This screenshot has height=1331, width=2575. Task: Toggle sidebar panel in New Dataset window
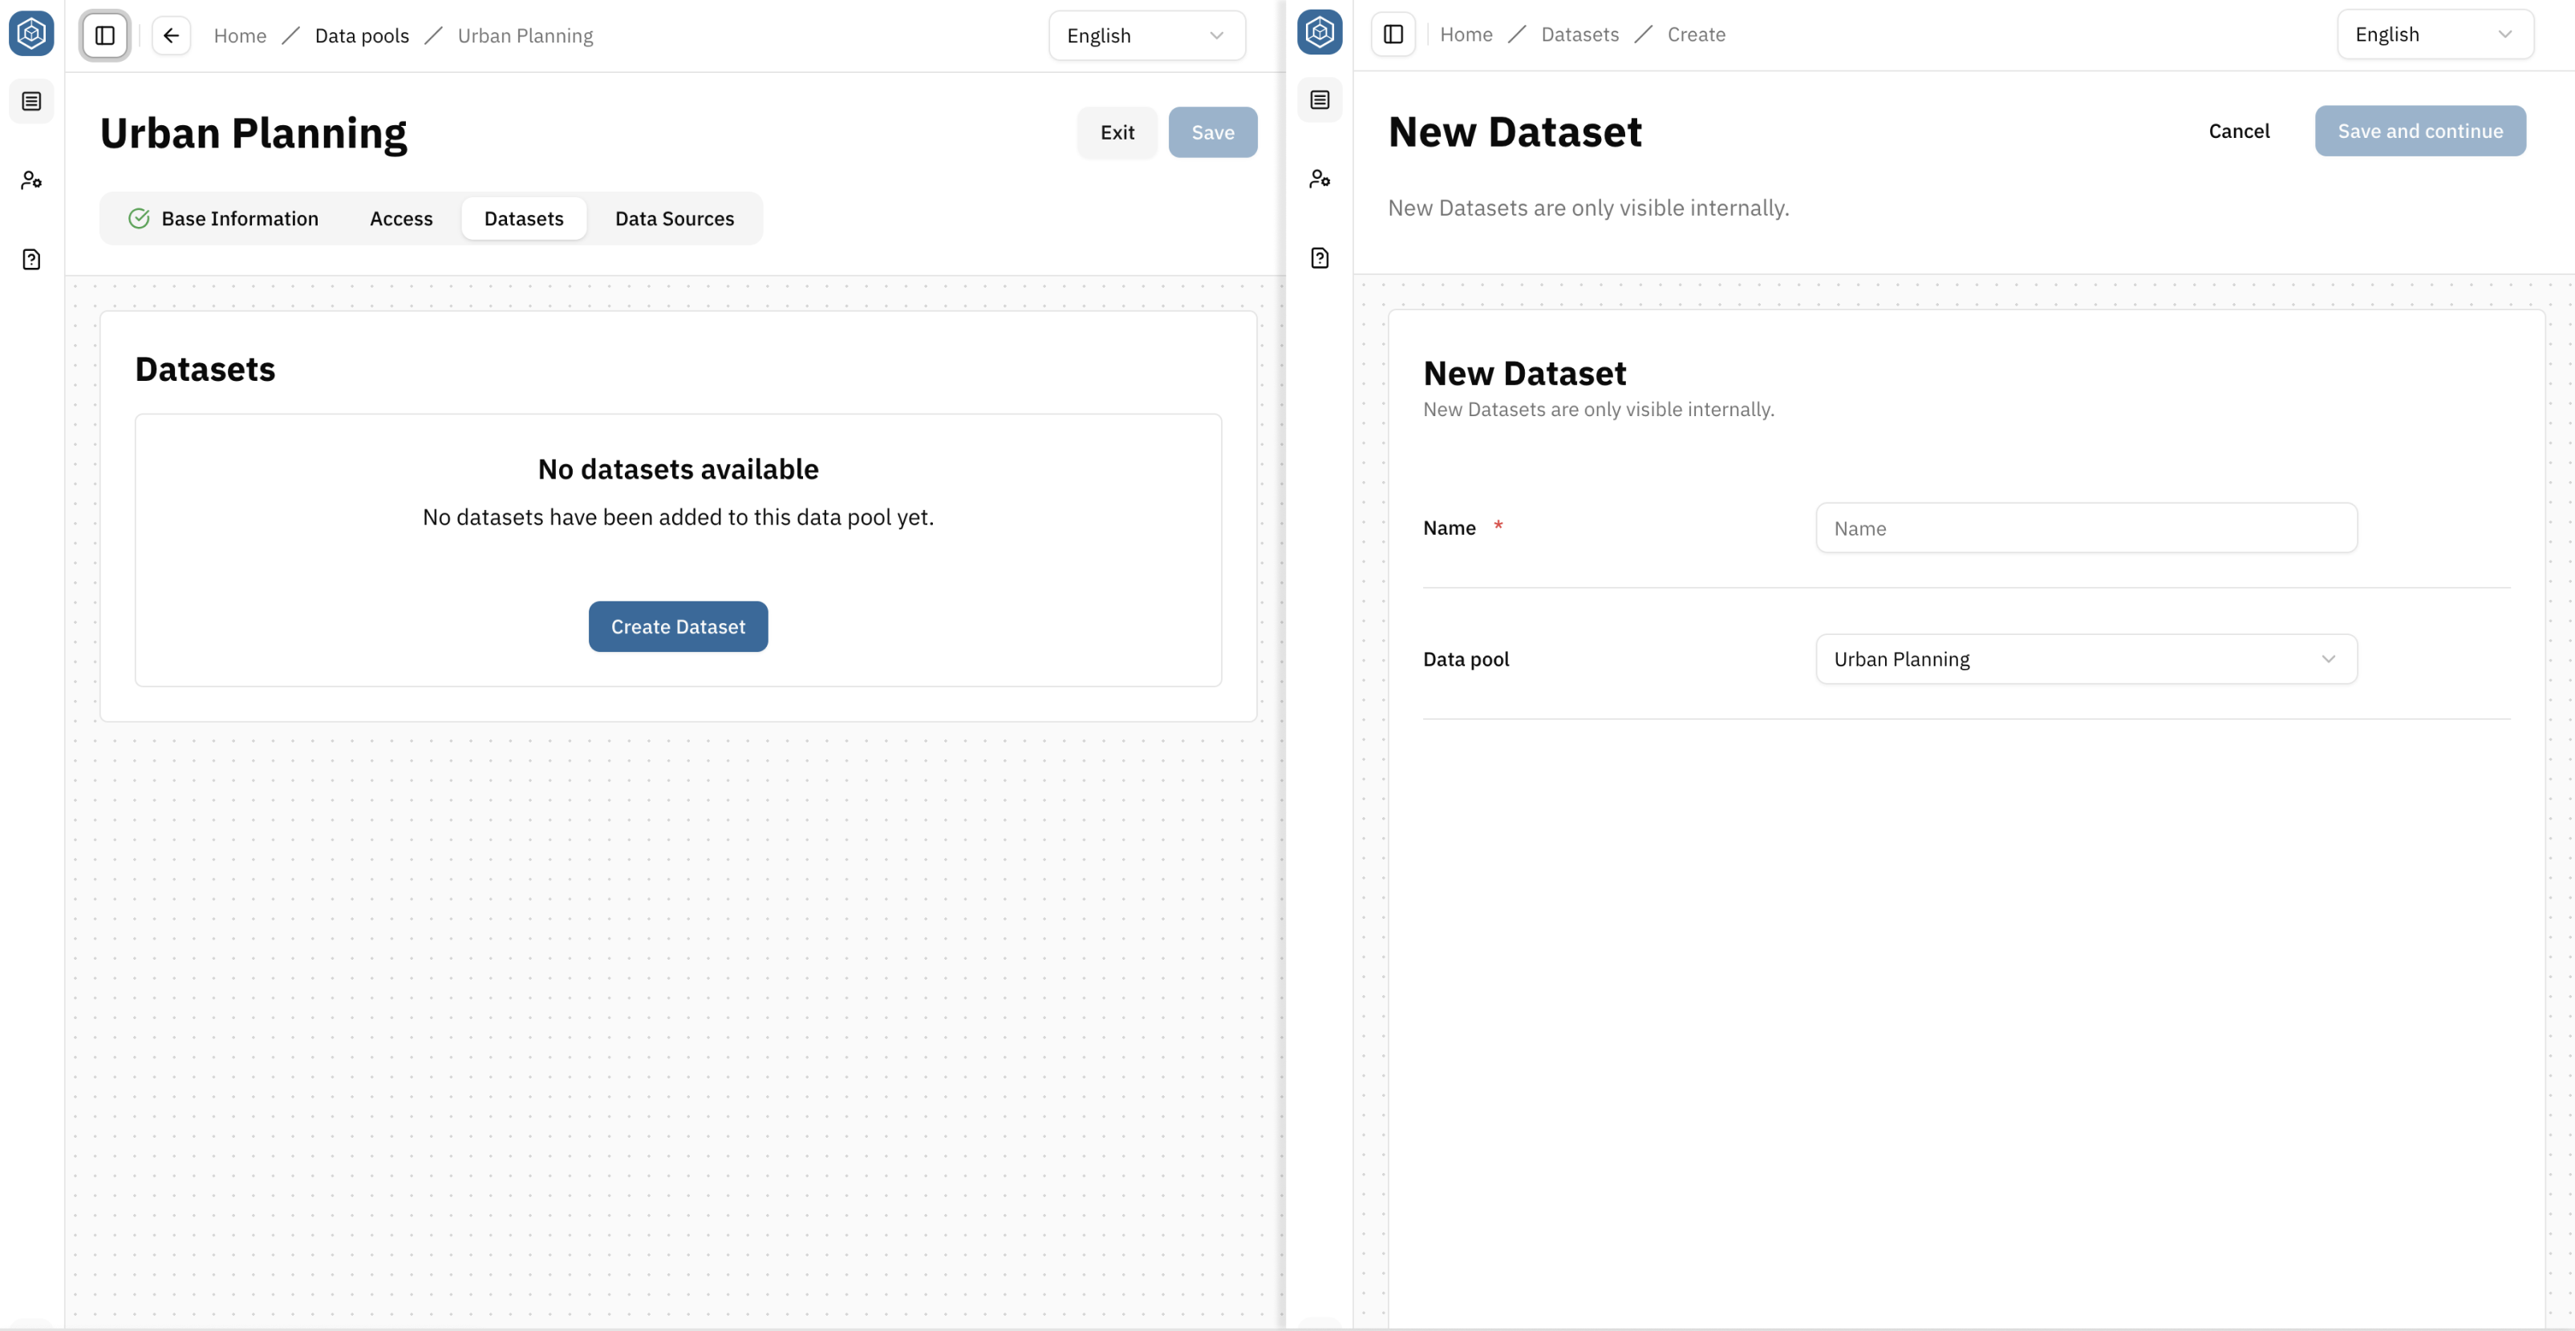[x=1393, y=35]
